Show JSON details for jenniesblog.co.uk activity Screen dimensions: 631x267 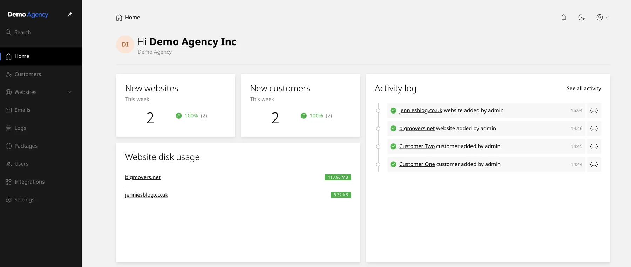click(x=594, y=110)
